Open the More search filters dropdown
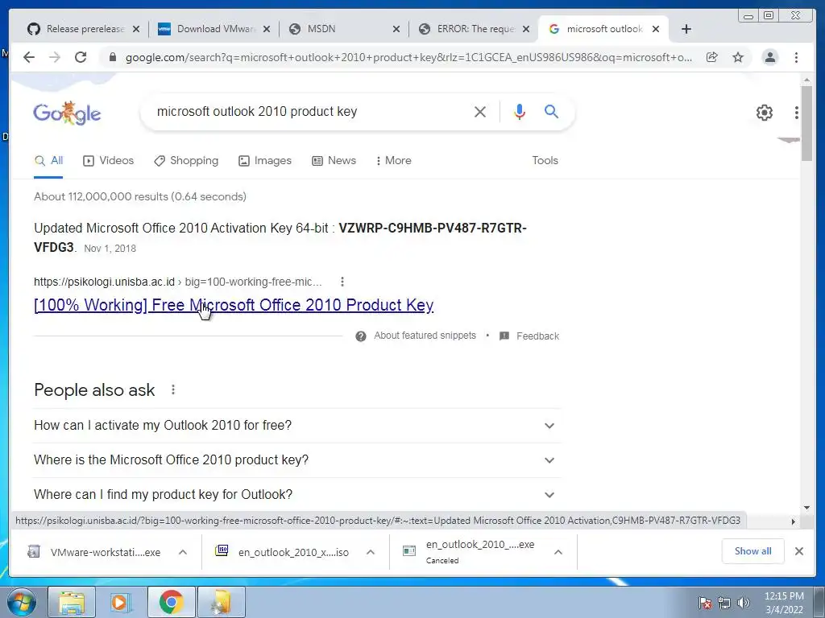 [393, 161]
